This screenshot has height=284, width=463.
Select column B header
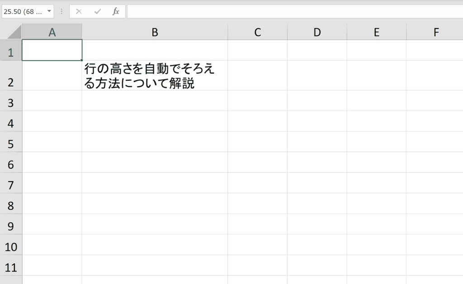(155, 32)
